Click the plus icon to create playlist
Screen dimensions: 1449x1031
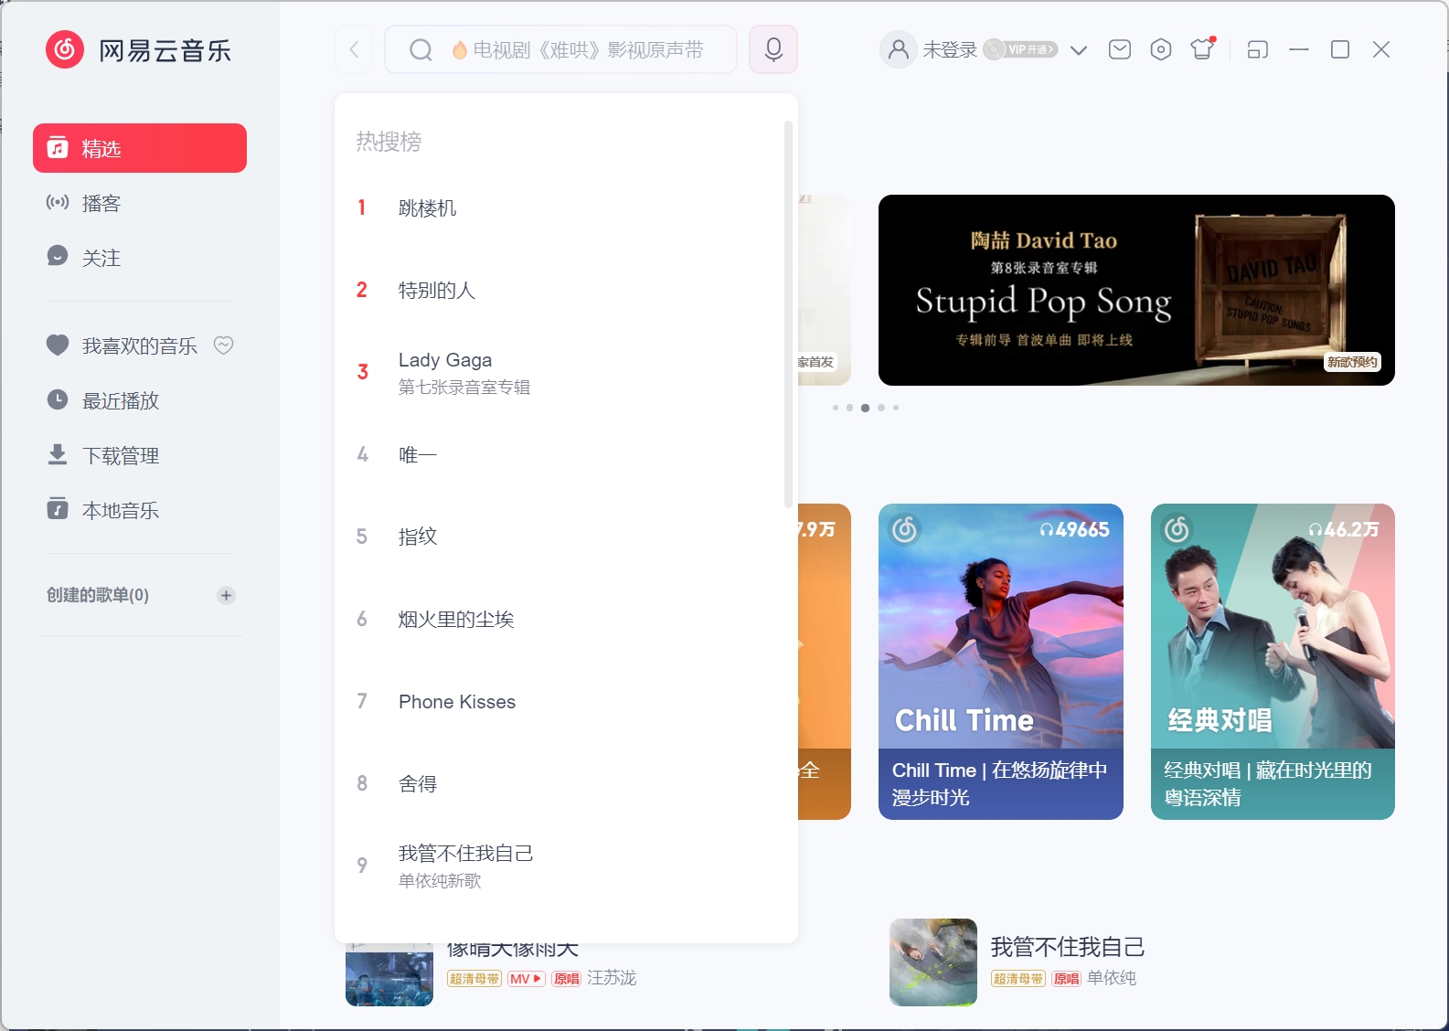(226, 595)
